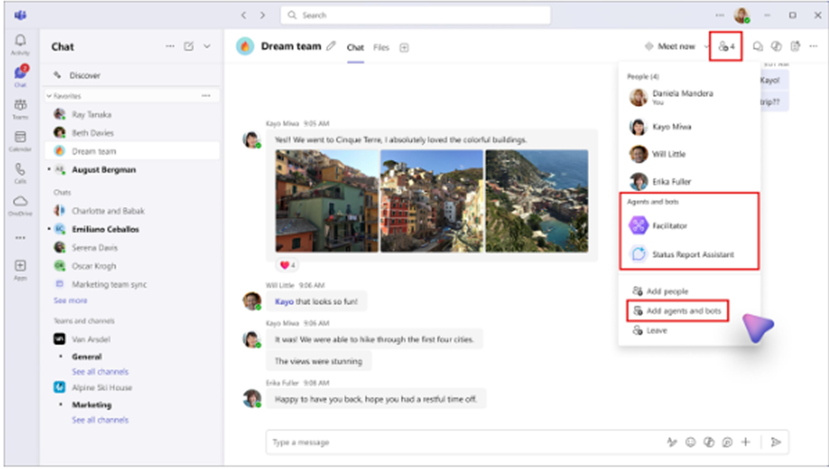829x469 pixels.
Task: Open the participants button showing 4
Action: tap(726, 46)
